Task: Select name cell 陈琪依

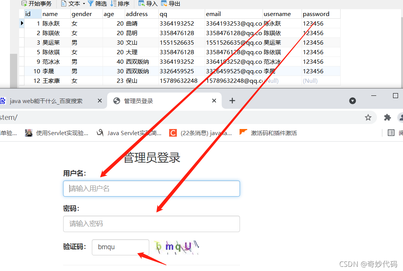Action: pyautogui.click(x=56, y=33)
